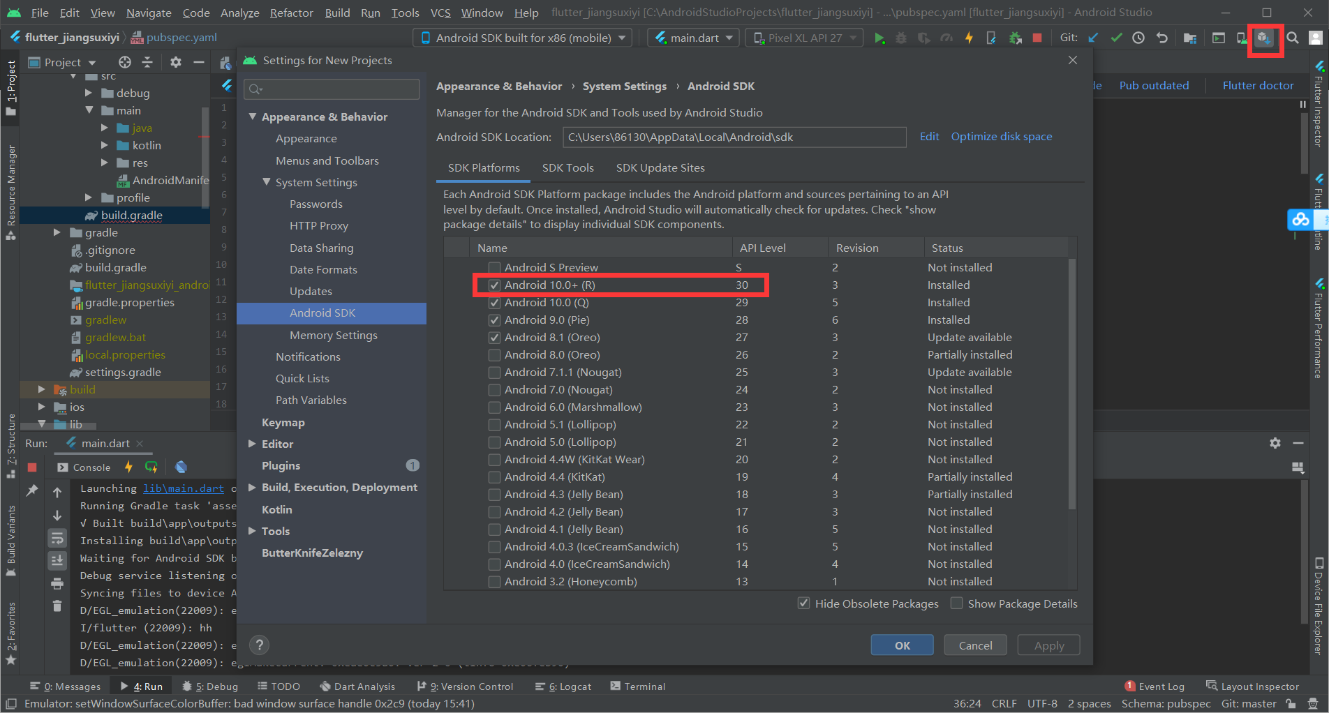This screenshot has height=713, width=1329.
Task: Click the Select Opened File target icon
Action: 125,62
